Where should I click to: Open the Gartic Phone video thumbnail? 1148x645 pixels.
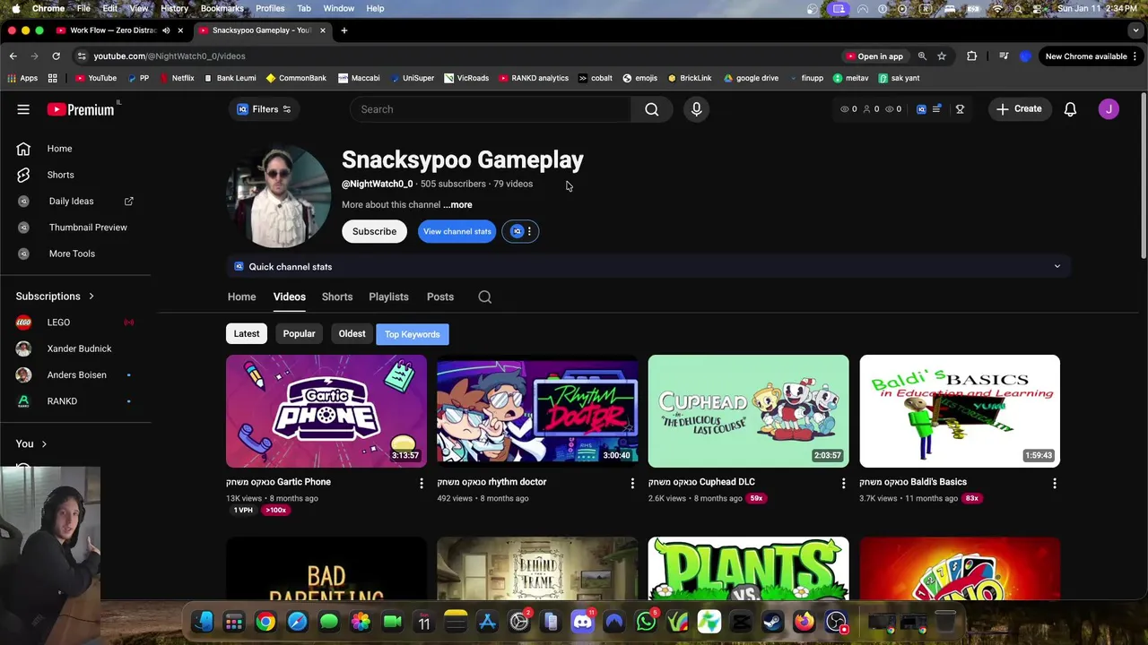[x=326, y=411]
